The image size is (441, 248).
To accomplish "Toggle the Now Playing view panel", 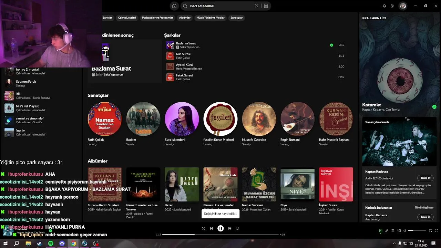I will pyautogui.click(x=381, y=231).
